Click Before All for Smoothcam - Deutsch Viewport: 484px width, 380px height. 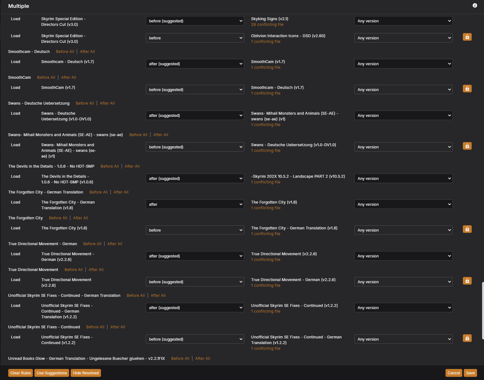tap(65, 52)
